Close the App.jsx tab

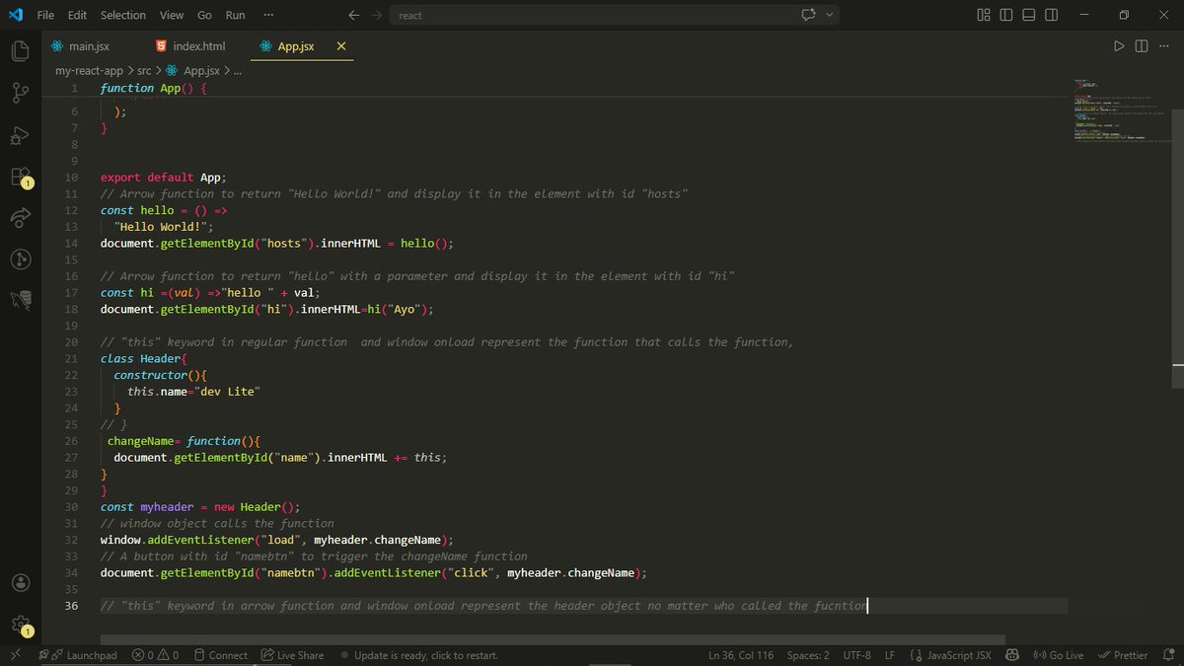pos(341,46)
